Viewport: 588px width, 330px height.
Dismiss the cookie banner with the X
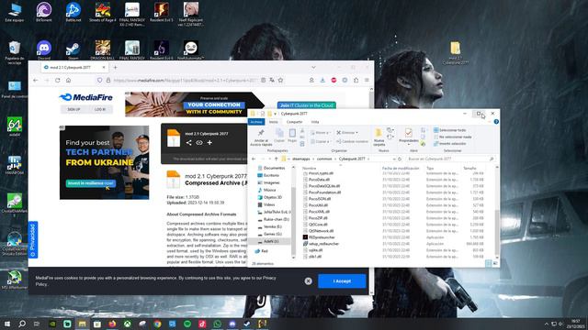[x=309, y=281]
